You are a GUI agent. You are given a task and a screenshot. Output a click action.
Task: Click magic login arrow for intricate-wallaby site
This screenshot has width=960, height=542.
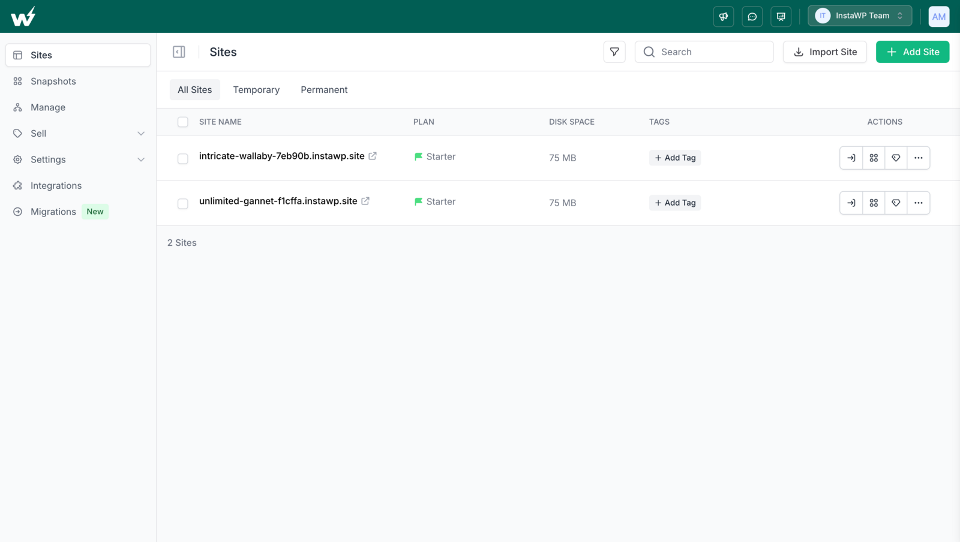click(851, 158)
